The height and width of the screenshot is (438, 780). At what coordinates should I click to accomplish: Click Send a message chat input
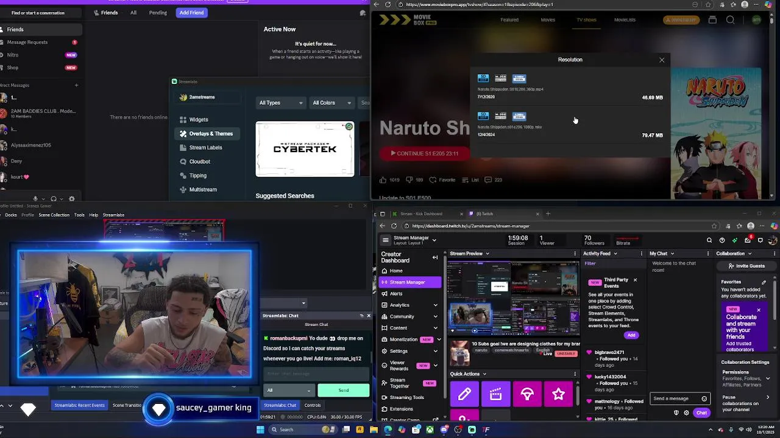click(x=680, y=399)
